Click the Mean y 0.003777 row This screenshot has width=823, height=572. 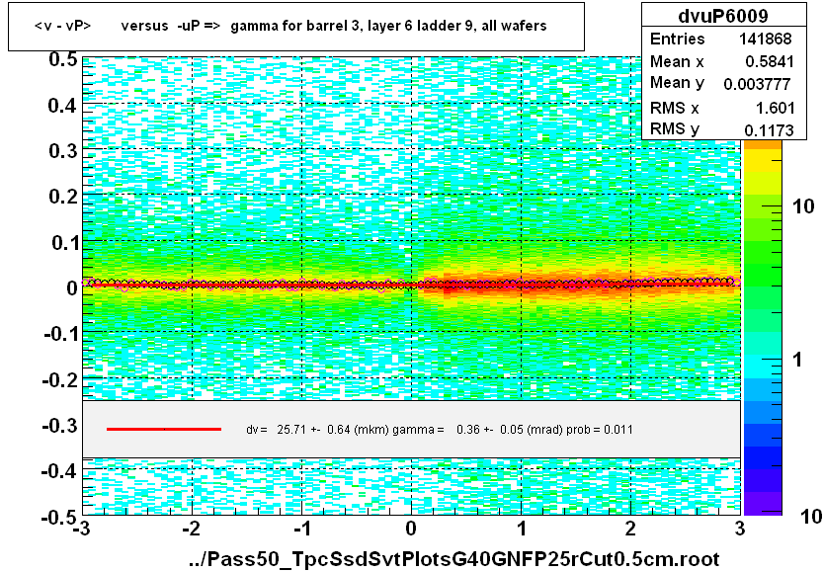click(x=723, y=83)
